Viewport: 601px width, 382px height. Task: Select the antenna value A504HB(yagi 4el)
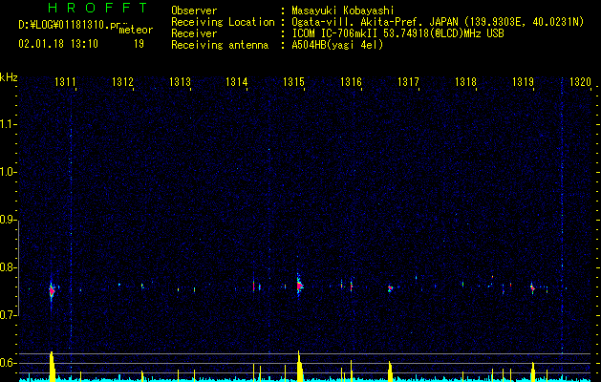click(337, 45)
